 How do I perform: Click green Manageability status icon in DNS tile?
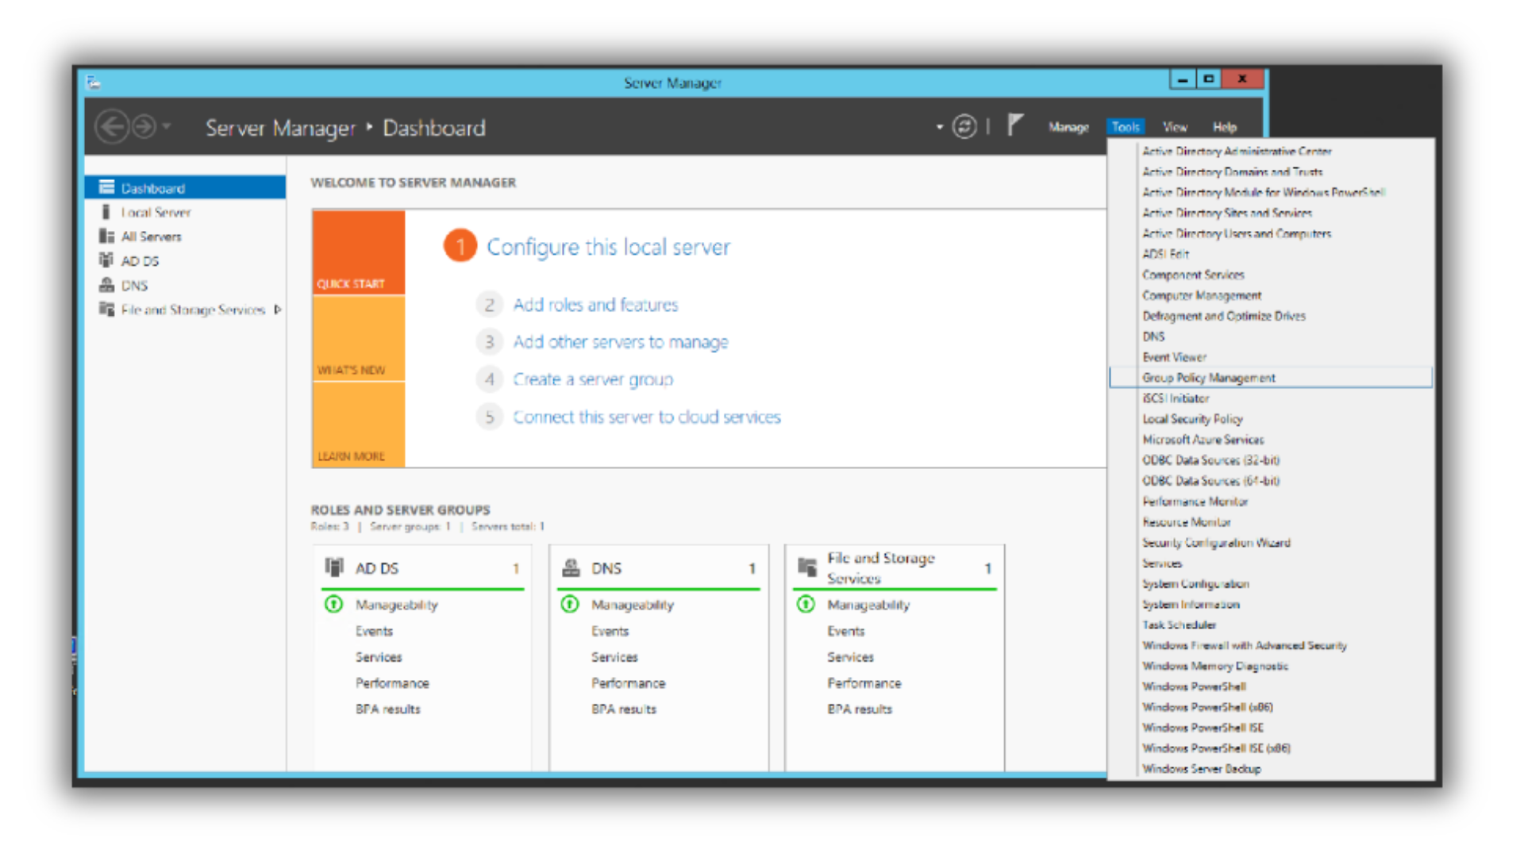pyautogui.click(x=570, y=605)
